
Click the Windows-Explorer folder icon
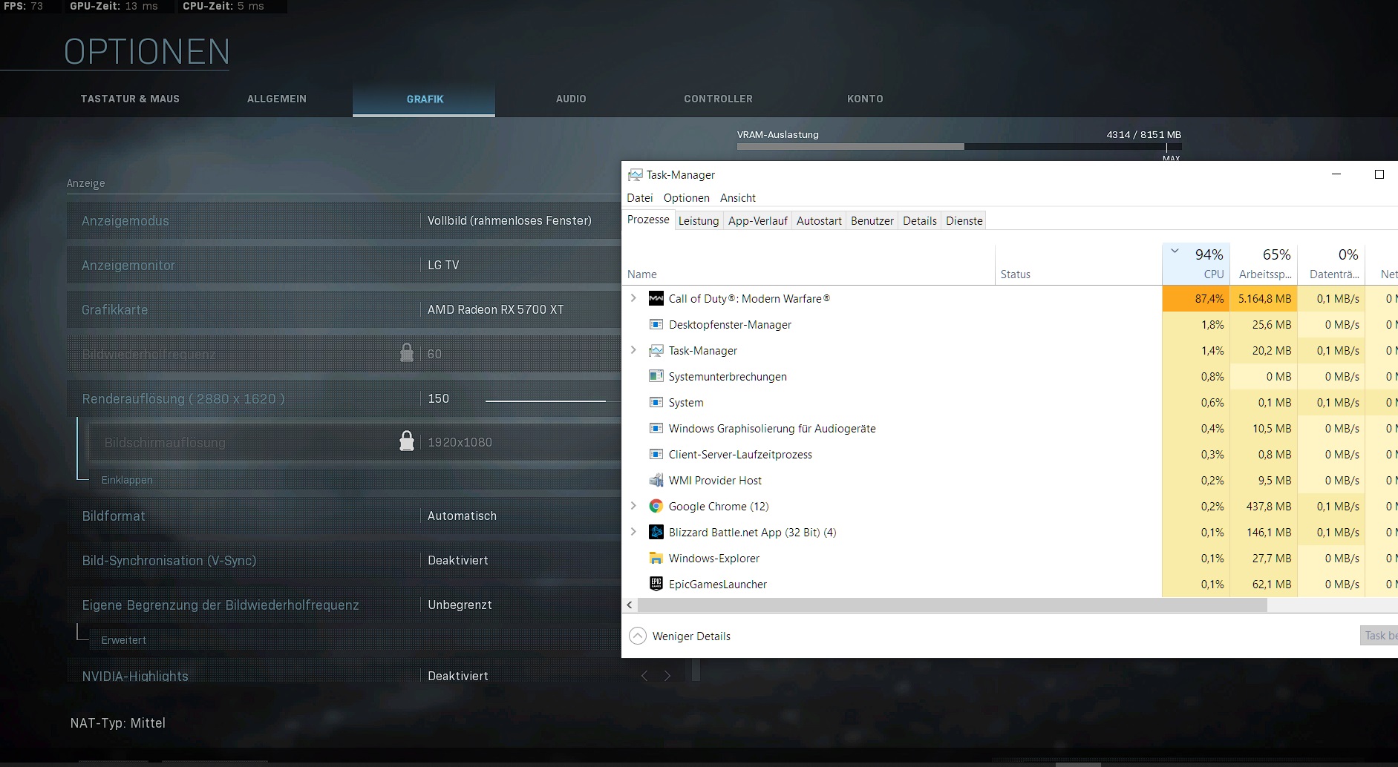pos(656,558)
